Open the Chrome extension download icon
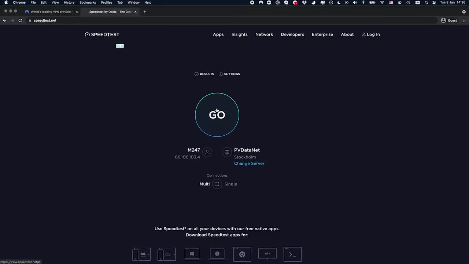The image size is (469, 264). [x=242, y=254]
